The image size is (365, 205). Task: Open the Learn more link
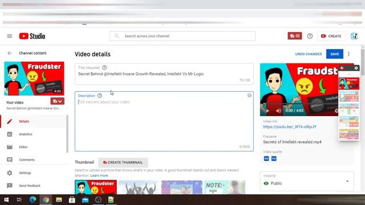point(99,175)
